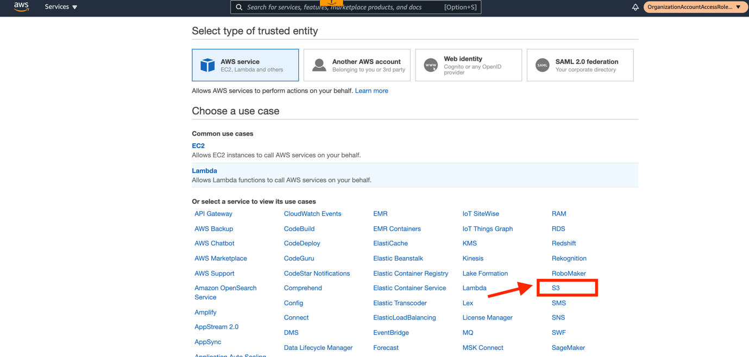Click the AWS service cube icon
This screenshot has width=749, height=357.
pos(207,65)
